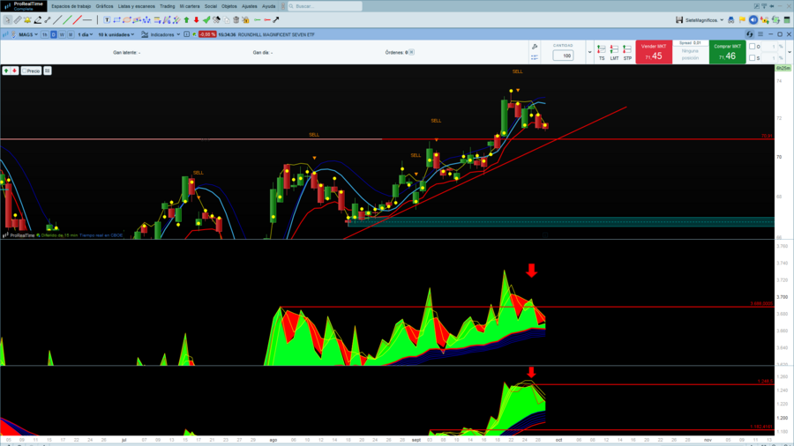Click the Vender MKT sell button
The height and width of the screenshot is (446, 794).
pyautogui.click(x=654, y=52)
